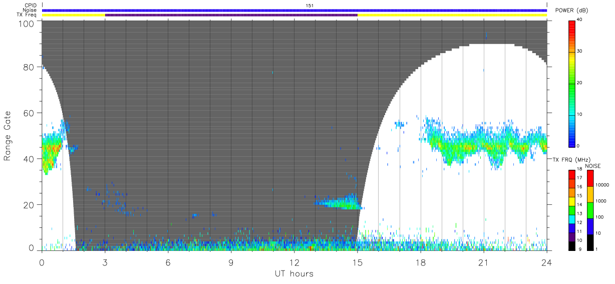Screen dimensions: 615x284
Task: Click the power color bar gradient
Action: (572, 84)
